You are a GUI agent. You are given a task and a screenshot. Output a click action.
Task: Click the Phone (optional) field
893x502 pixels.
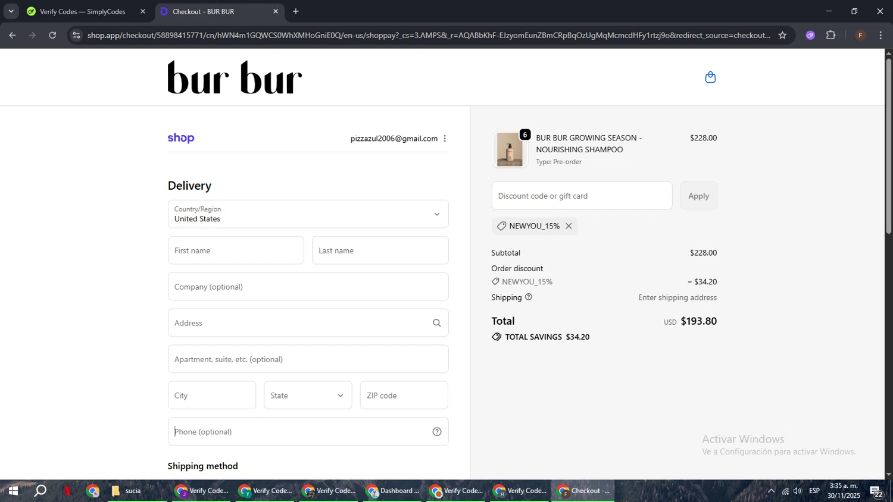click(308, 432)
